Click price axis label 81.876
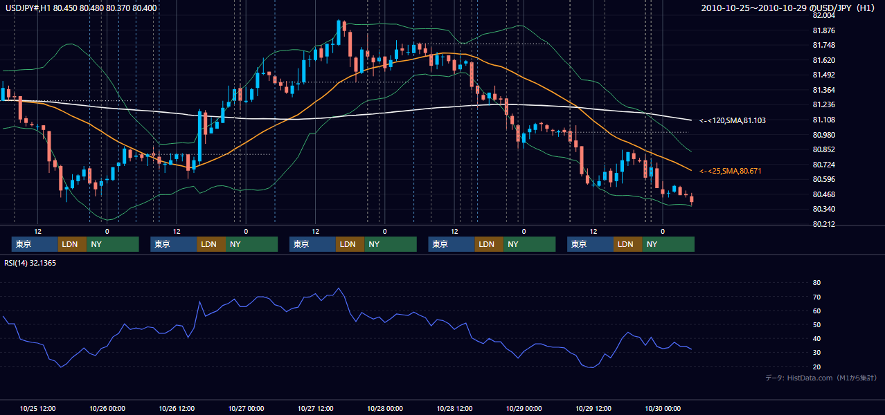Screen dimensions: 885x415 823,30
